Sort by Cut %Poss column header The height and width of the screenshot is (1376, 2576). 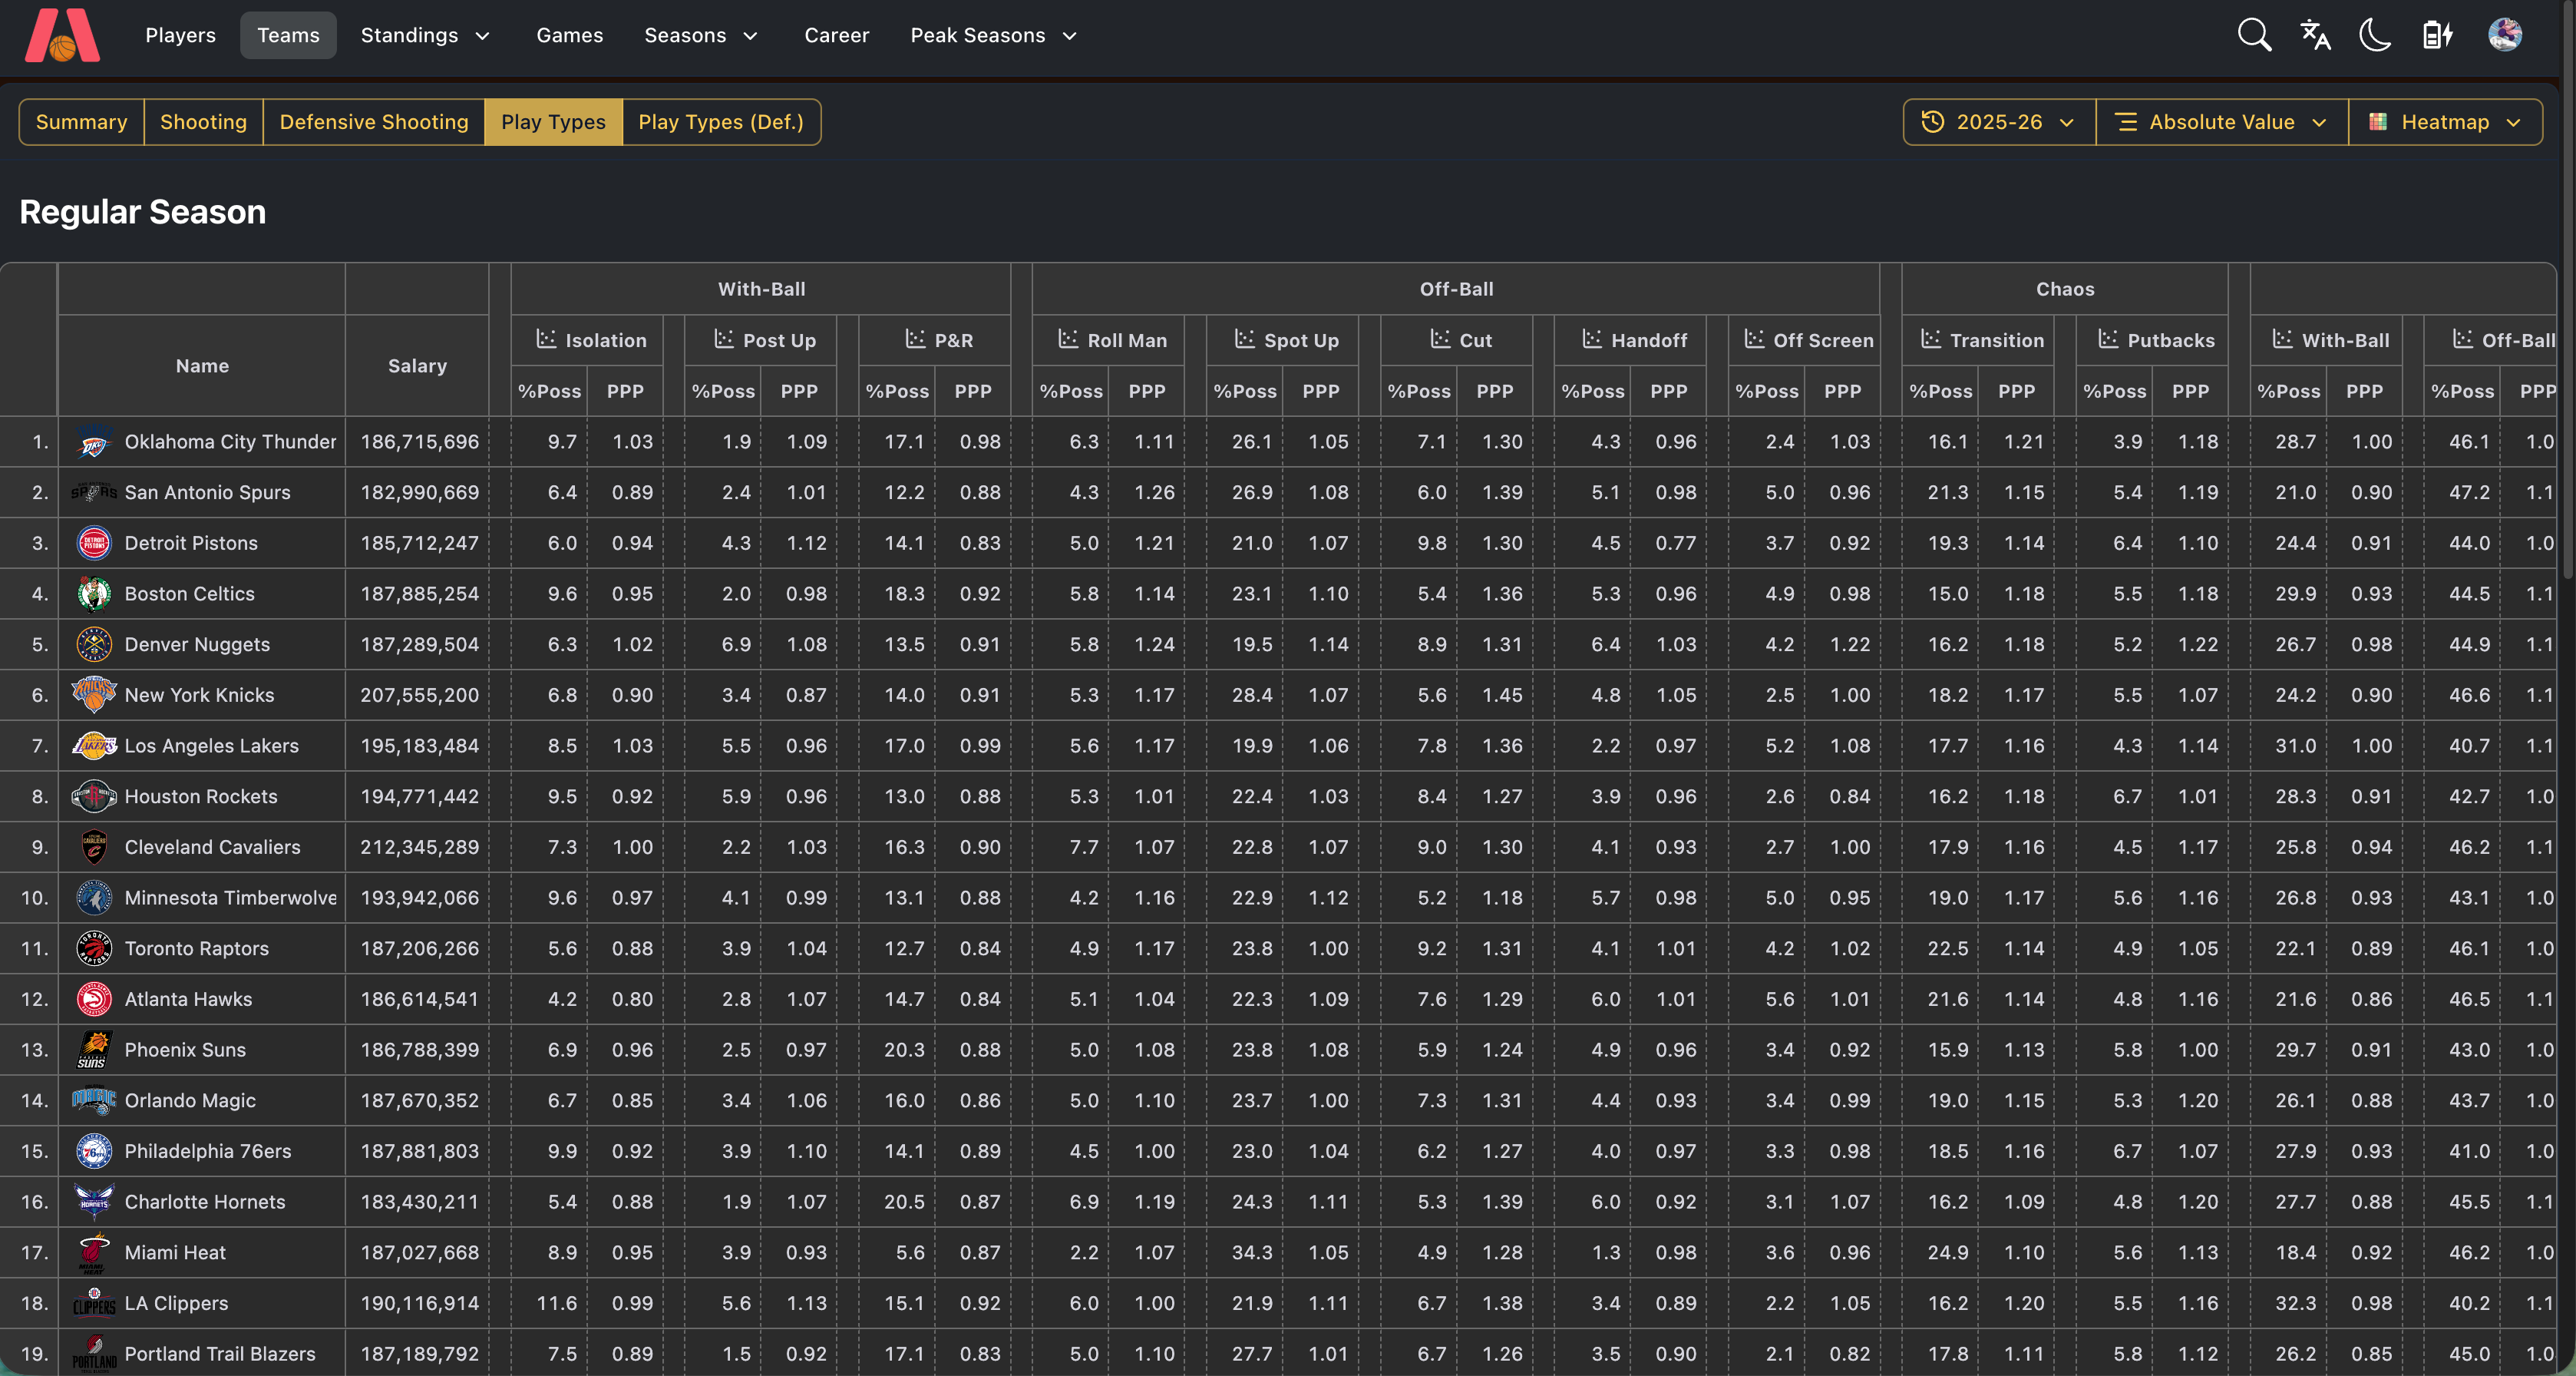point(1418,392)
